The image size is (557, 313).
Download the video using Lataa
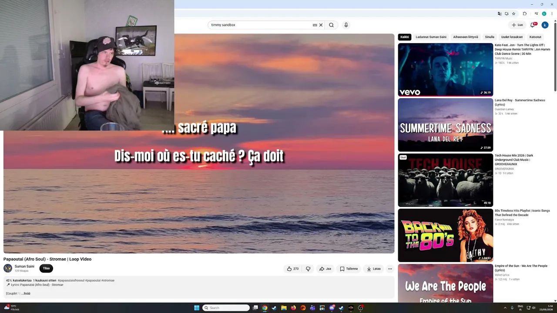[373, 269]
